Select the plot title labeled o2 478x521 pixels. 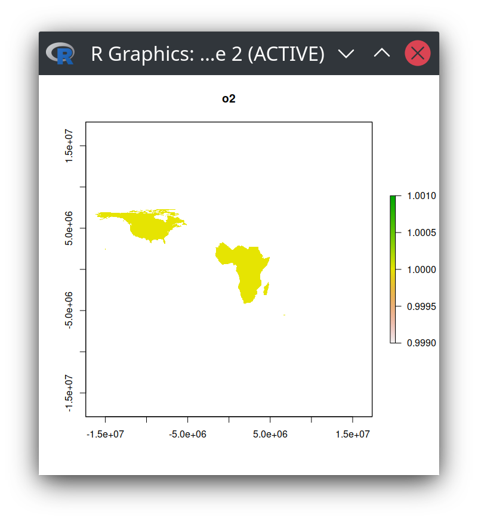click(229, 98)
